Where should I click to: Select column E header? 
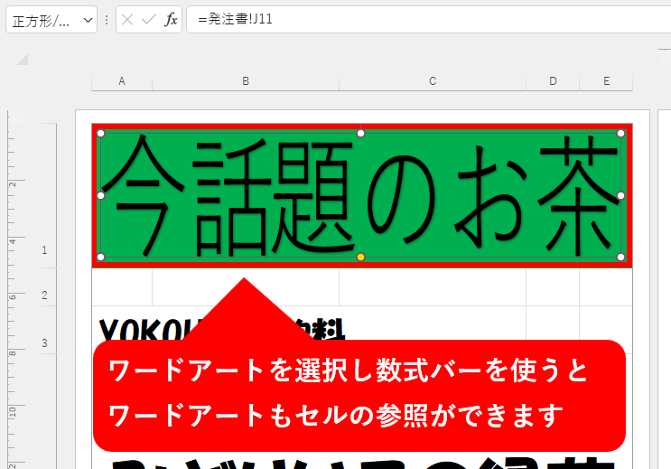coord(606,81)
